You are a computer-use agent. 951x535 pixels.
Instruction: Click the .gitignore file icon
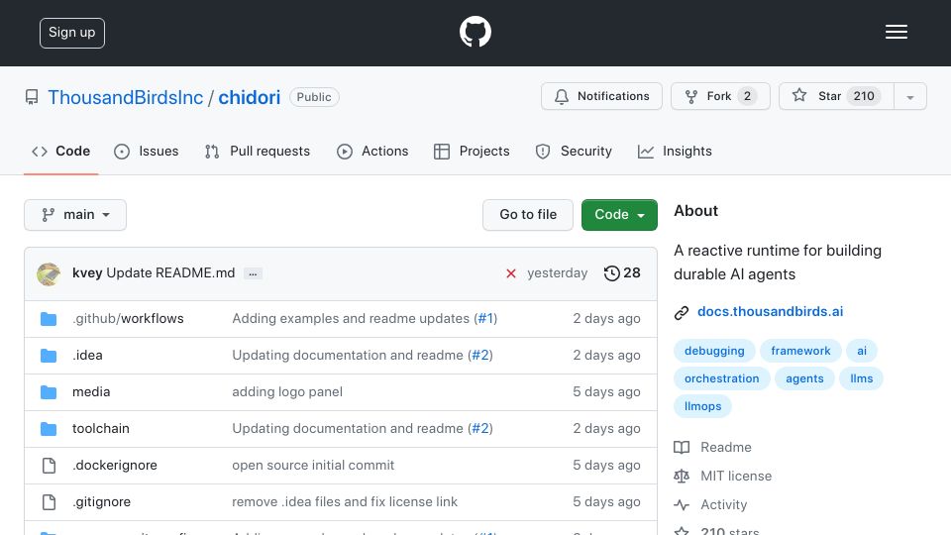49,502
